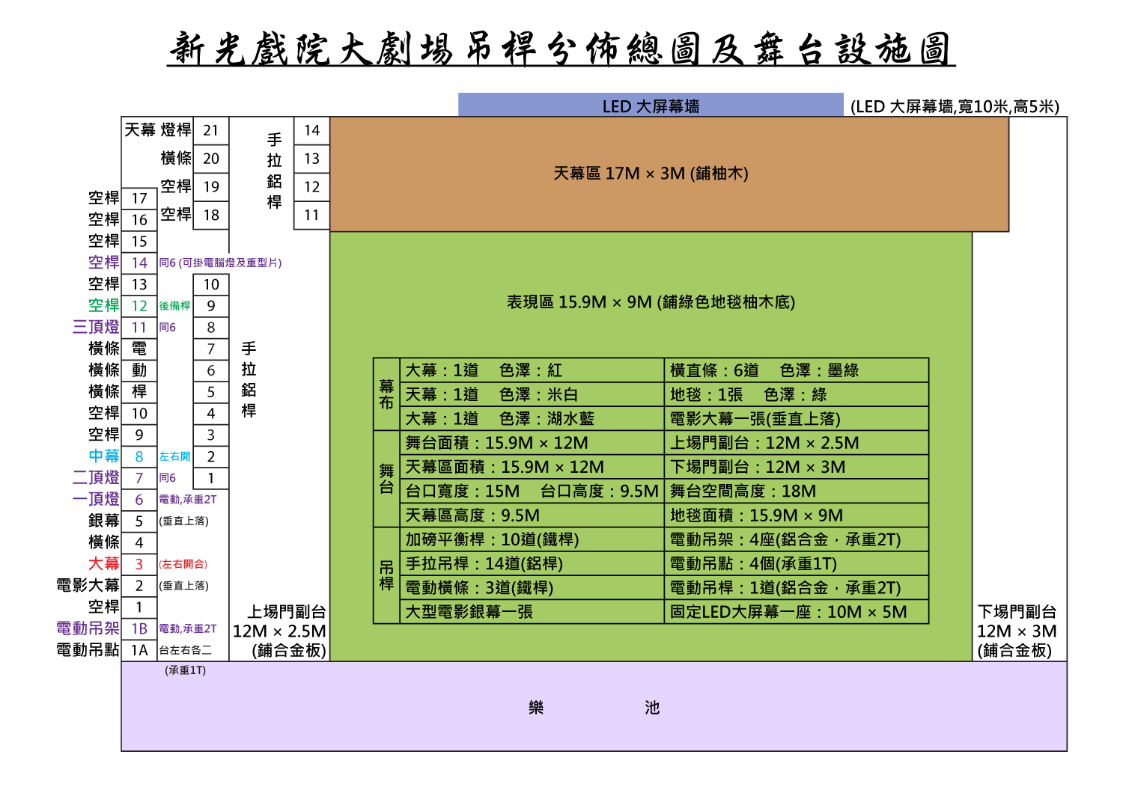Click table cell 電動橫條:3道(鐵桿)
1123x793 pixels.
(x=532, y=587)
